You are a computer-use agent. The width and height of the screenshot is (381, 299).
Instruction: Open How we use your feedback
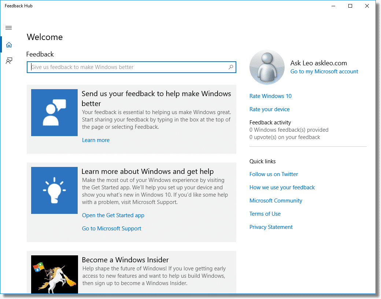282,187
